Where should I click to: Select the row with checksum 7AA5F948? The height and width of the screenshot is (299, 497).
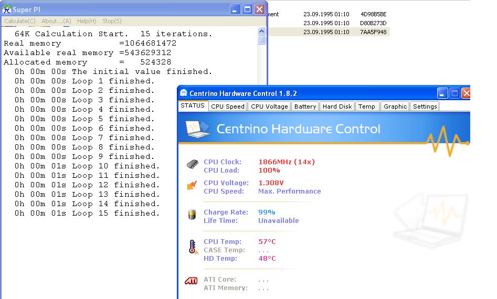pos(329,32)
